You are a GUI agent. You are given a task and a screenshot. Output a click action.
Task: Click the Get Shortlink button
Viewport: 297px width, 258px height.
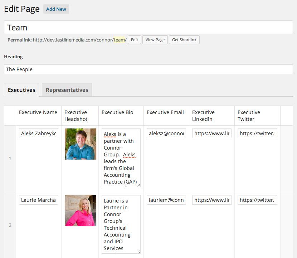coord(184,40)
